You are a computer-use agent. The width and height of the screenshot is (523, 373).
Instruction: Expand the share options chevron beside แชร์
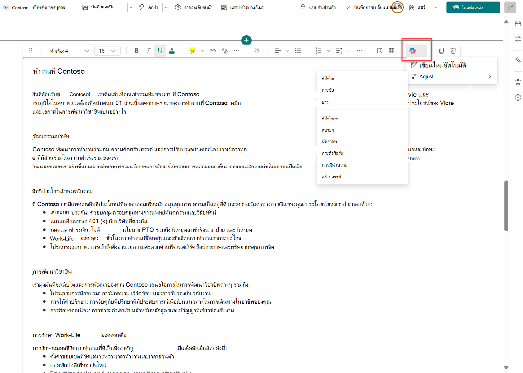pos(436,7)
